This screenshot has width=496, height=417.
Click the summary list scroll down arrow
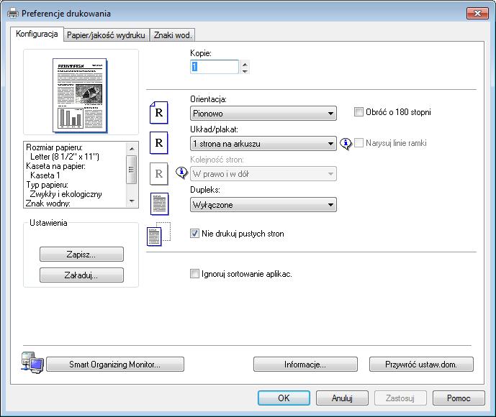tap(131, 201)
